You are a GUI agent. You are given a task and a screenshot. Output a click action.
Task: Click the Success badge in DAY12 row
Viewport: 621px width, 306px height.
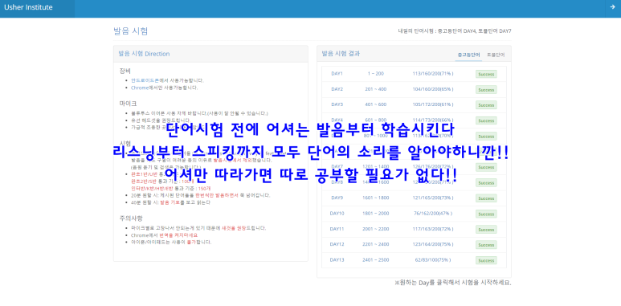[486, 245]
